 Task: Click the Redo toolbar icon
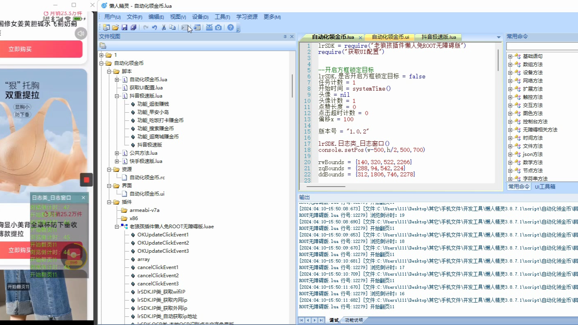tap(145, 27)
